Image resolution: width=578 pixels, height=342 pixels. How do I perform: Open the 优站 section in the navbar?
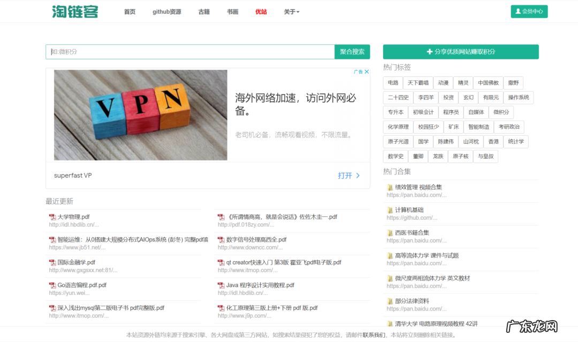[x=261, y=11]
